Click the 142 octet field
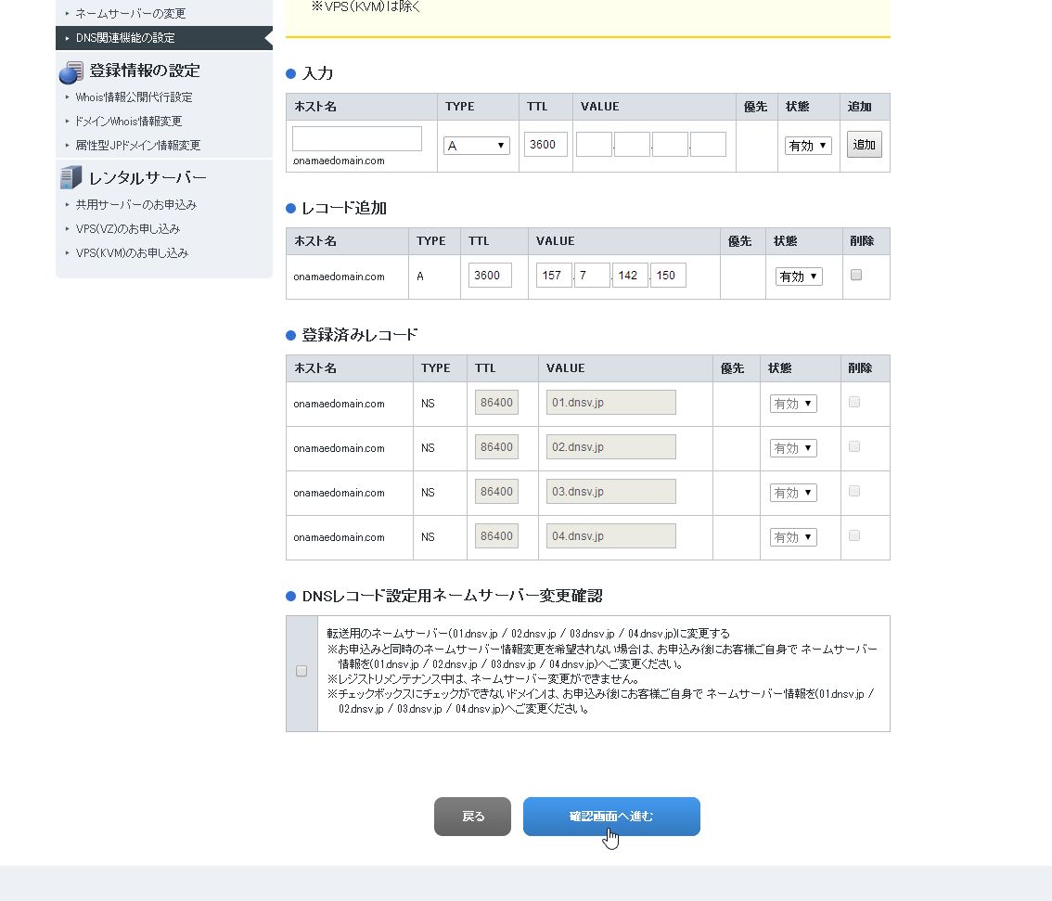This screenshot has height=901, width=1052. [630, 275]
